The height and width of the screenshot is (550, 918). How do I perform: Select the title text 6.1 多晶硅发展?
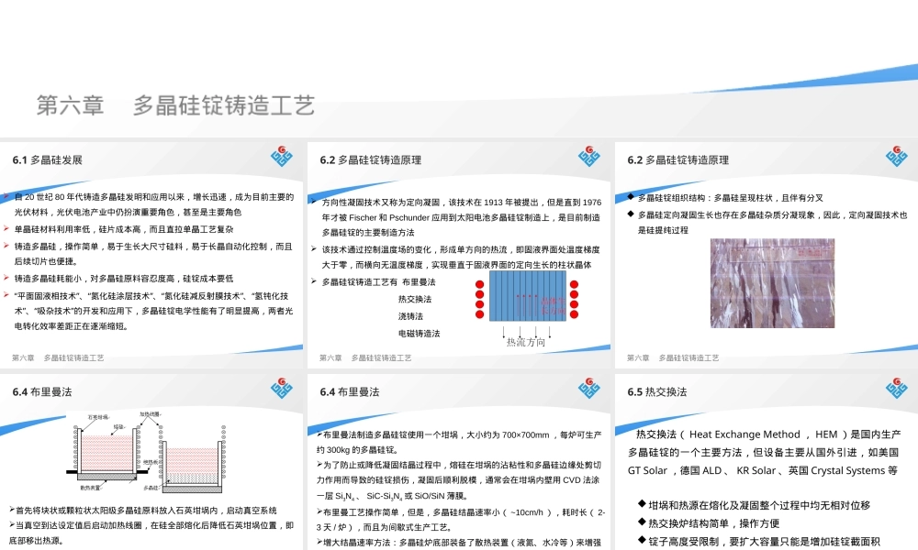[48, 160]
